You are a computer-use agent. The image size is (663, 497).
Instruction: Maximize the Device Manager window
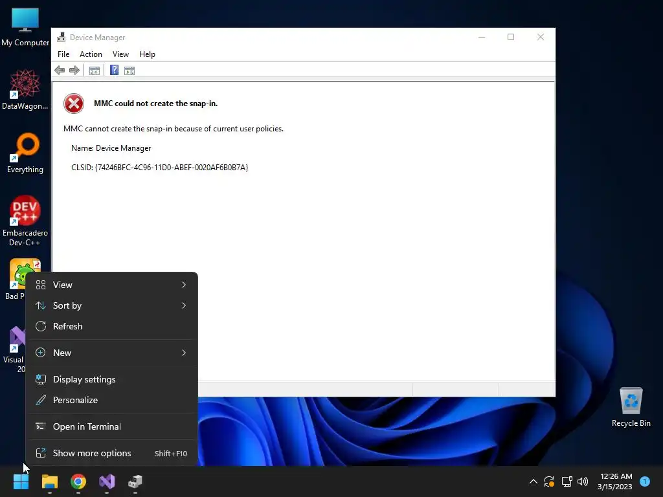pyautogui.click(x=511, y=37)
